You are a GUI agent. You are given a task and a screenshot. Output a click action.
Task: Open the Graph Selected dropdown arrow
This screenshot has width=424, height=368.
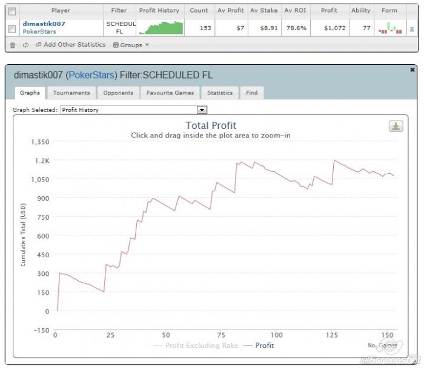pyautogui.click(x=202, y=110)
